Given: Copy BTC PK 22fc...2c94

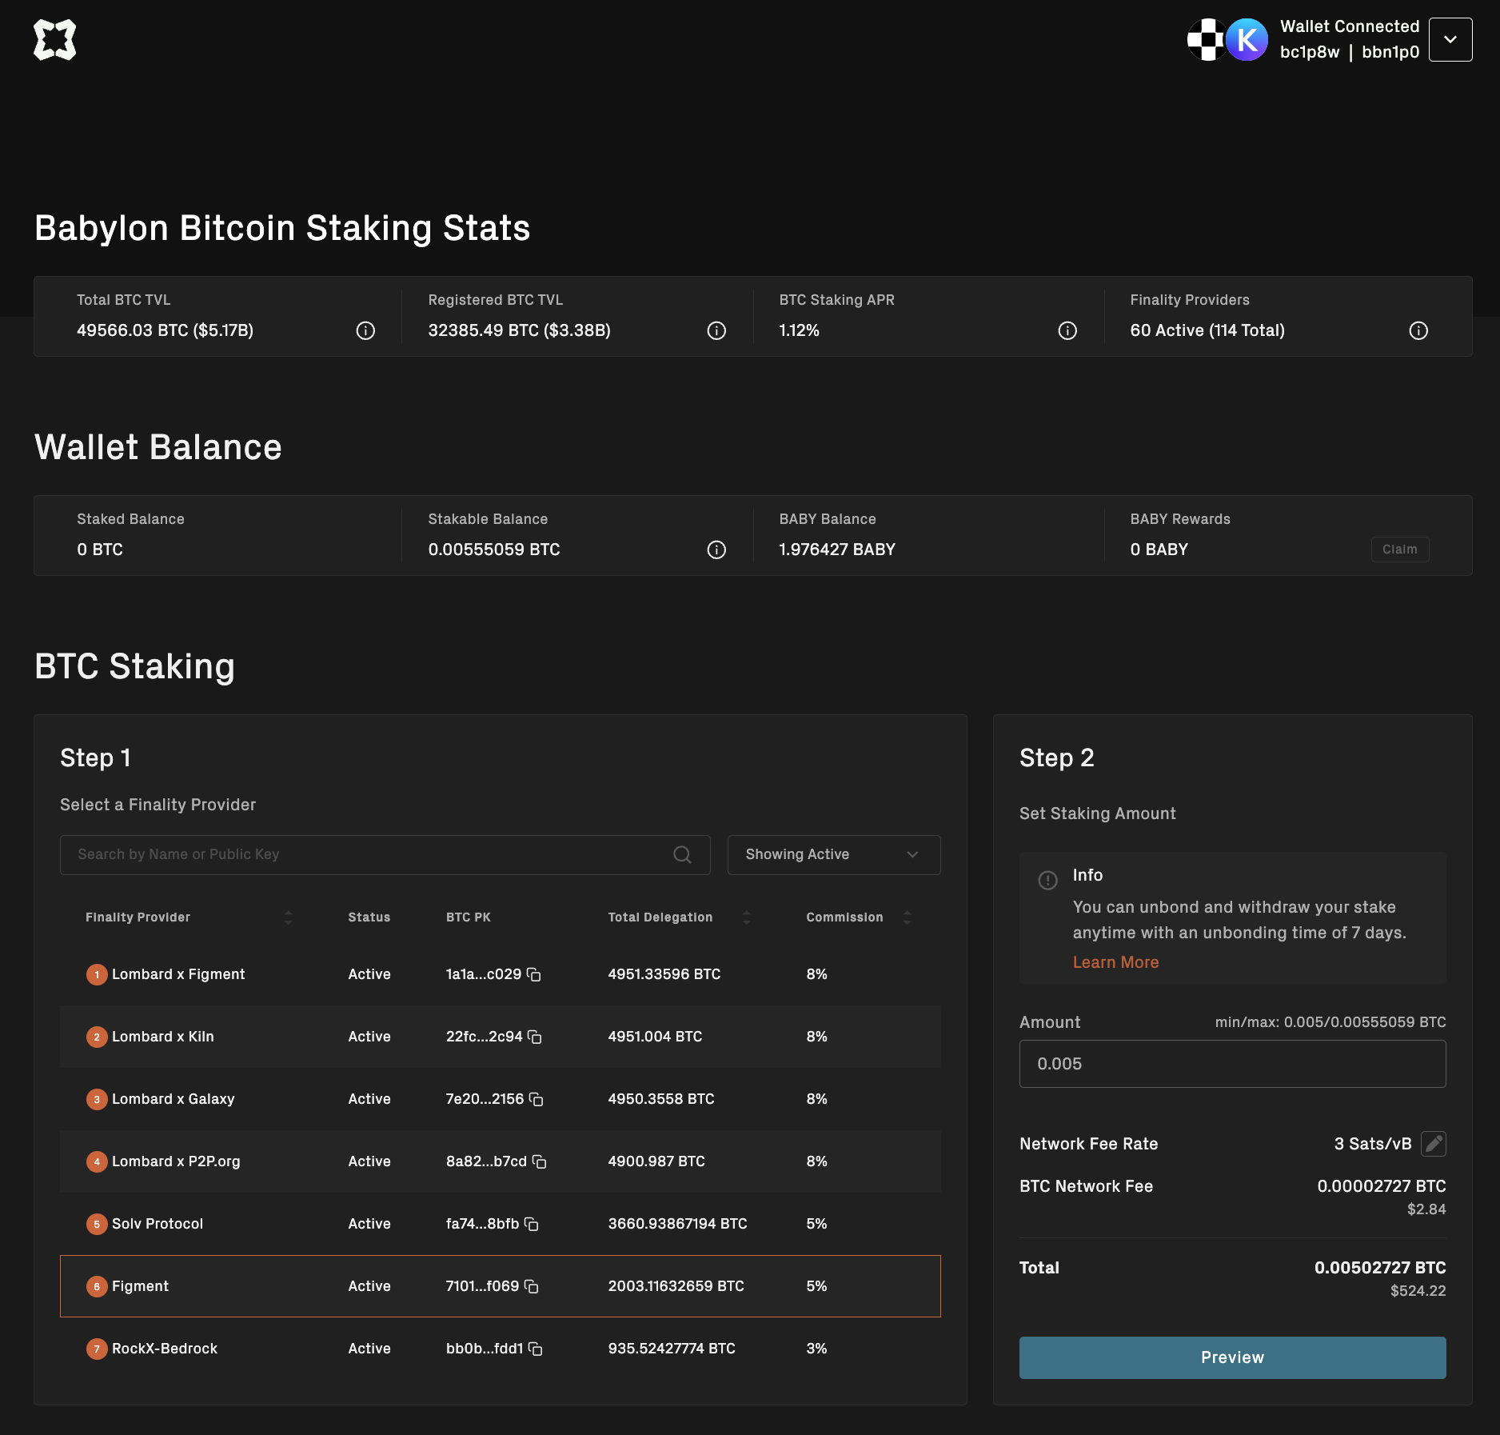Looking at the screenshot, I should (535, 1037).
